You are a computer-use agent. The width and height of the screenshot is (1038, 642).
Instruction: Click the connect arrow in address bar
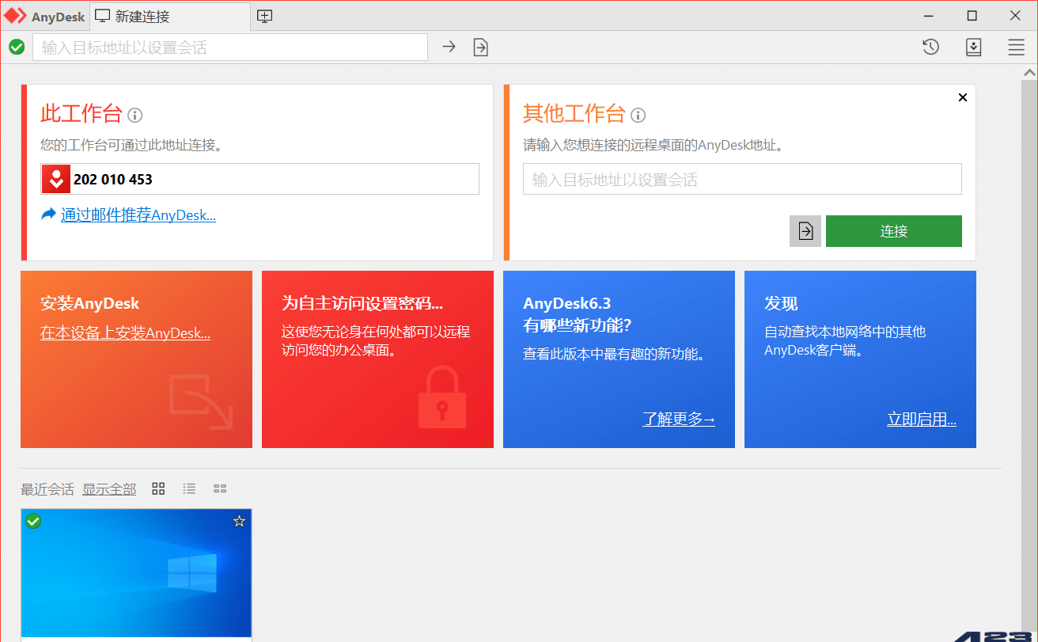click(449, 47)
